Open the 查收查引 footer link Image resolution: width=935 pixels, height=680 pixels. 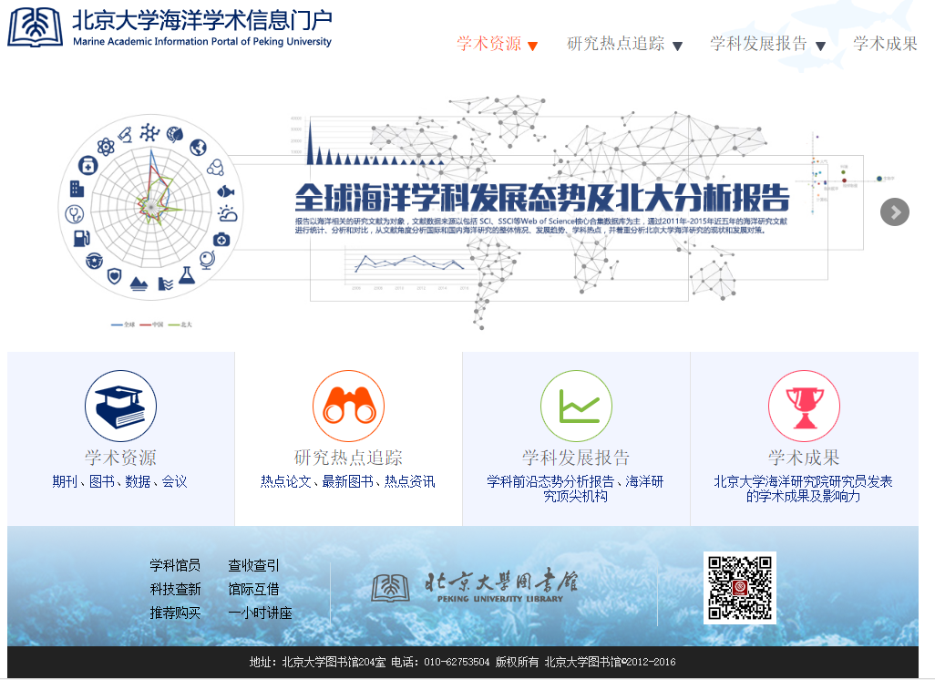[253, 565]
